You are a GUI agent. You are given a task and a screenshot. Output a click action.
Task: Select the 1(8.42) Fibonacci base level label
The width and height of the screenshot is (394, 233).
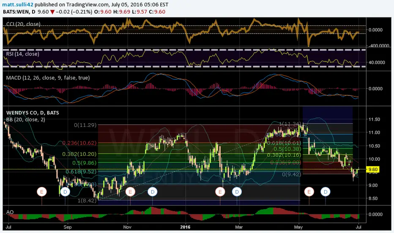point(87,201)
